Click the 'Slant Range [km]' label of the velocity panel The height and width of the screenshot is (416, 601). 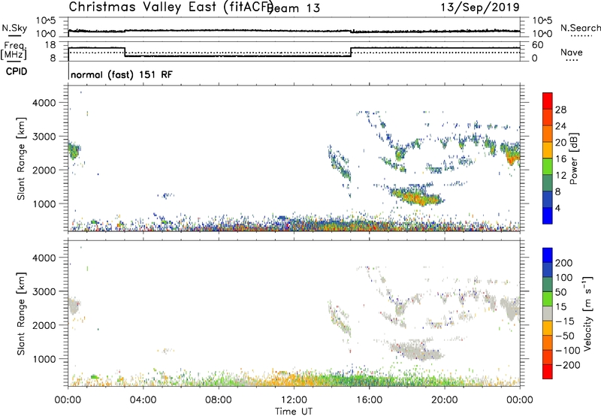pyautogui.click(x=21, y=314)
